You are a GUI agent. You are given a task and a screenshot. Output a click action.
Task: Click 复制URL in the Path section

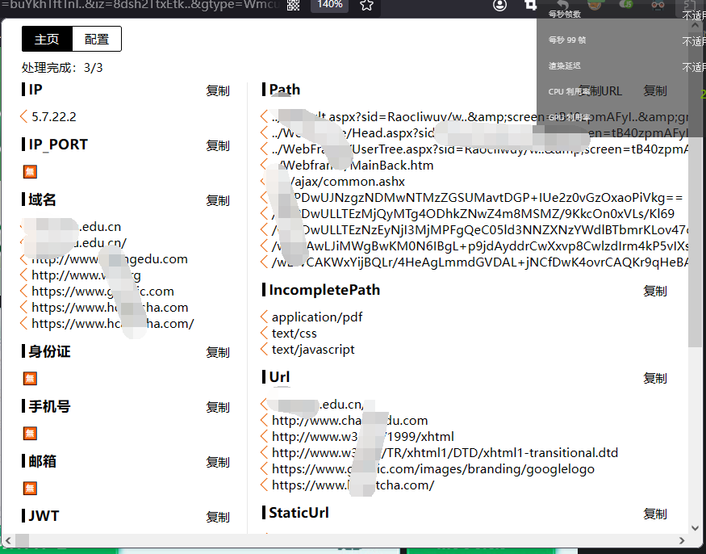point(600,91)
